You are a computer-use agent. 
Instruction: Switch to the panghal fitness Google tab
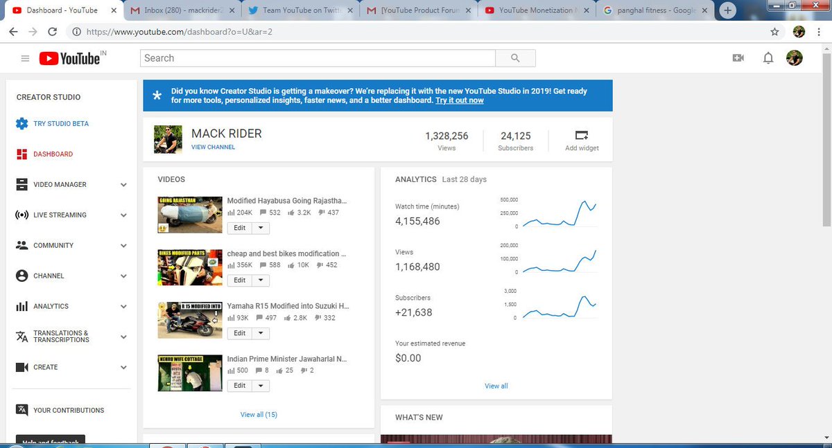[657, 10]
